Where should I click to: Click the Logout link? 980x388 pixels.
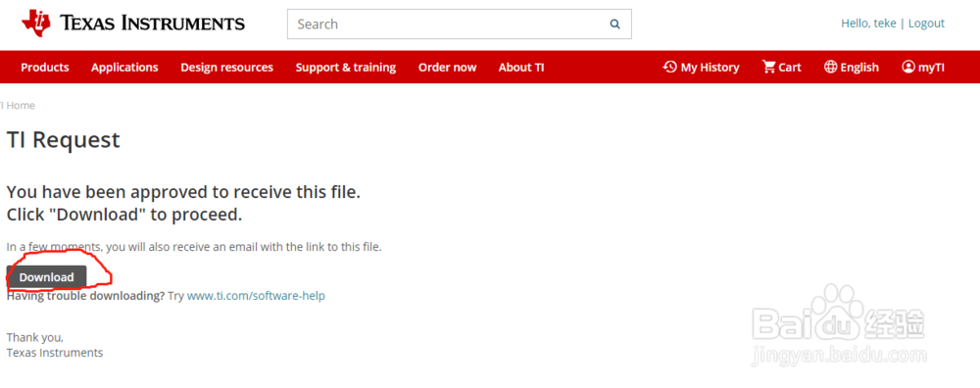926,24
